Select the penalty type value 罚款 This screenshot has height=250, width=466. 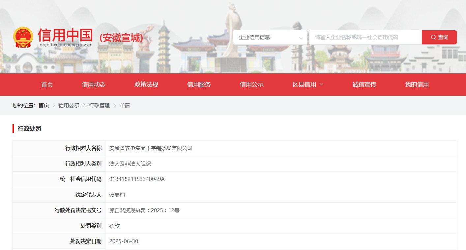coord(114,226)
